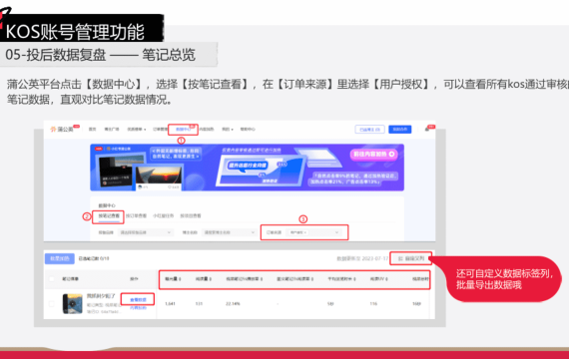Image resolution: width=569 pixels, height=359 pixels.
Task: Play the note video thumbnail
Action: point(72,303)
